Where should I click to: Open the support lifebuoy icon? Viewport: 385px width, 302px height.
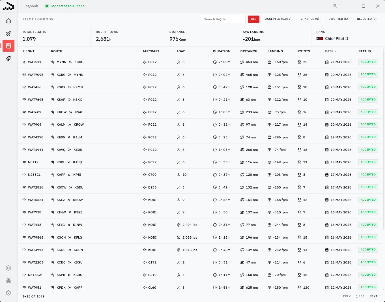[x=8, y=268]
